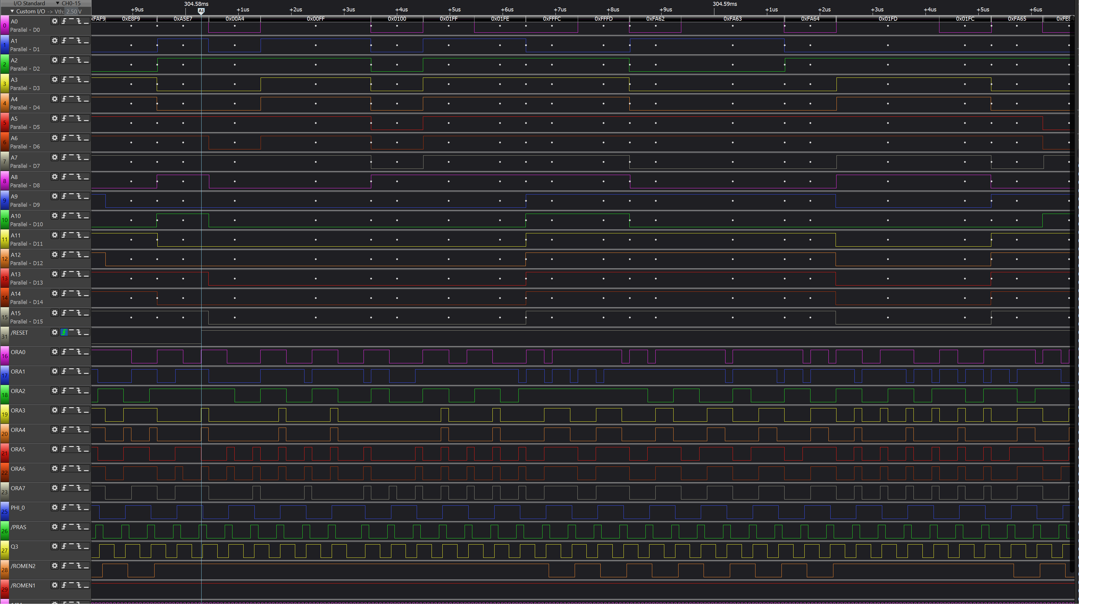Open settings gear for channel A11
The height and width of the screenshot is (610, 1098).
coord(54,235)
